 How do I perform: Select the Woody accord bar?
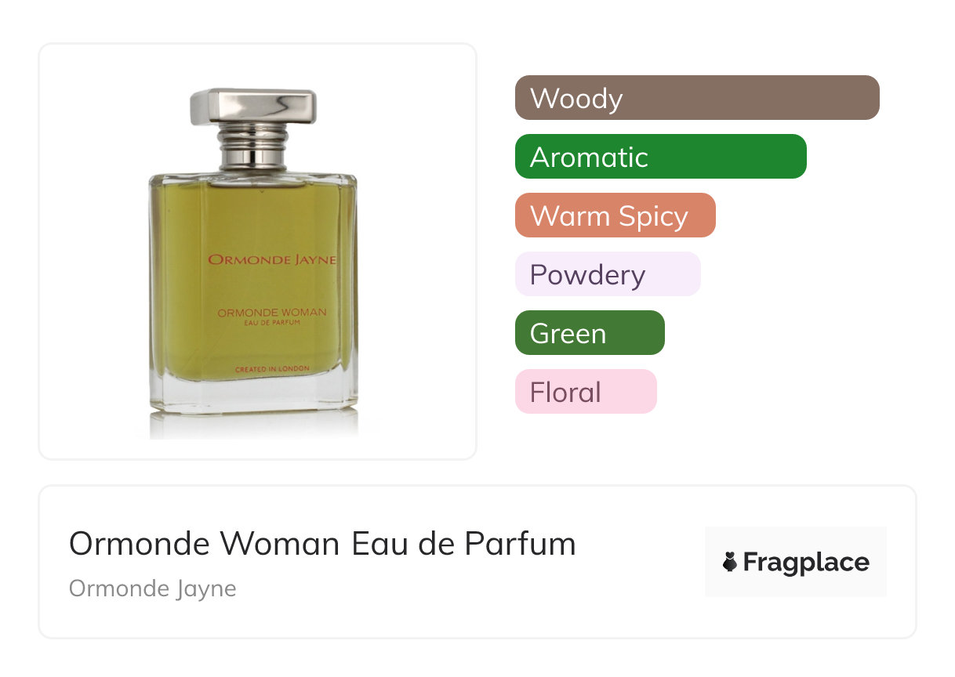[697, 98]
